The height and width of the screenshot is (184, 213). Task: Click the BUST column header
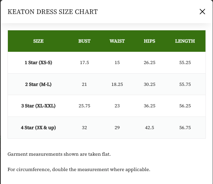click(x=84, y=41)
